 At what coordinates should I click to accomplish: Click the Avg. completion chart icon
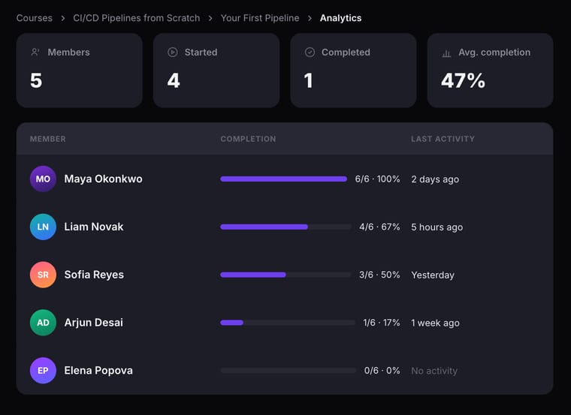pos(446,53)
